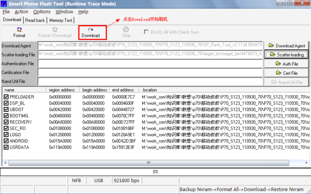Click the region address column header

point(63,90)
